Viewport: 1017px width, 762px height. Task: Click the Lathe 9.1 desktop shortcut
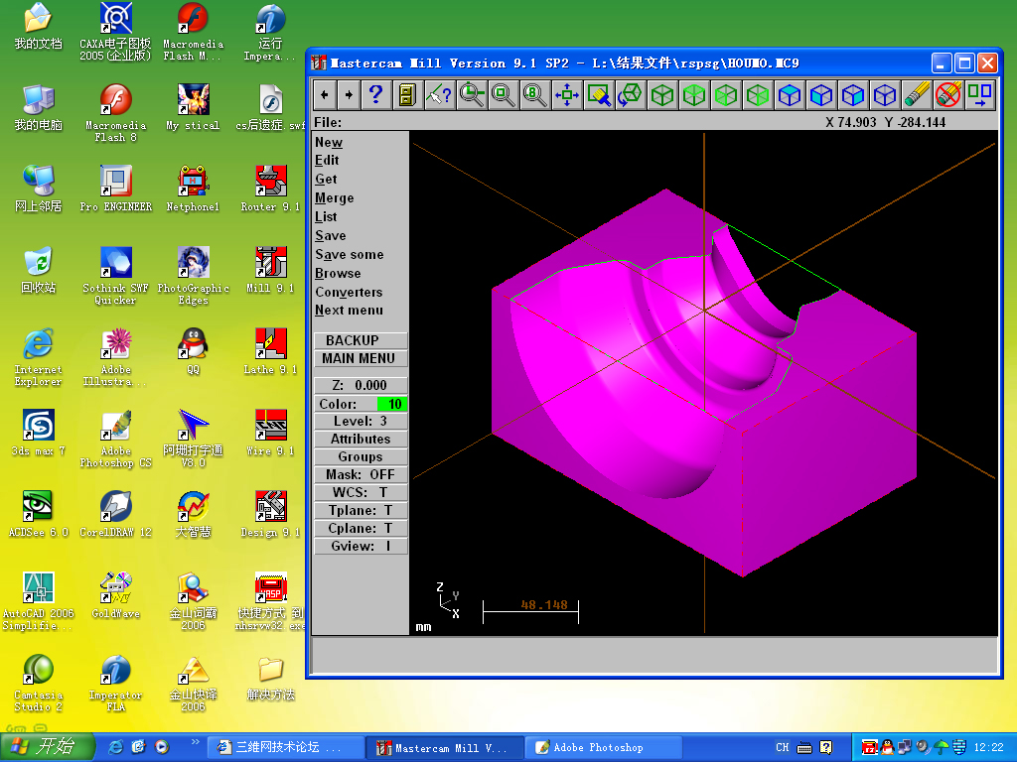(x=270, y=352)
